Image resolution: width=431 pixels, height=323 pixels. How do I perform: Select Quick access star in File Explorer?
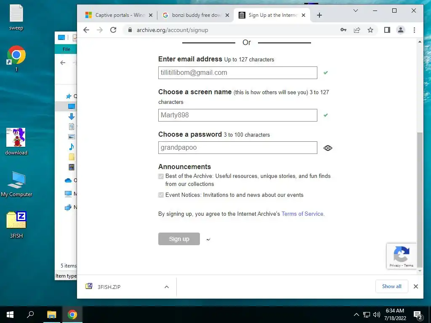point(69,96)
